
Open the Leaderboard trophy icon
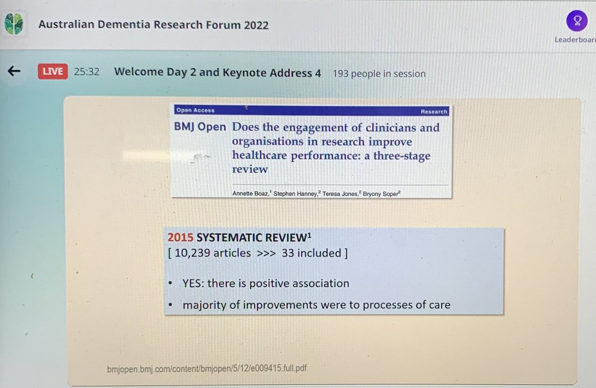tap(576, 20)
